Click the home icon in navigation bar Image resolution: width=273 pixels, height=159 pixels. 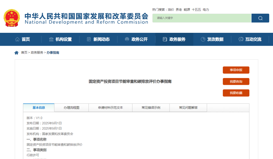(x=17, y=39)
